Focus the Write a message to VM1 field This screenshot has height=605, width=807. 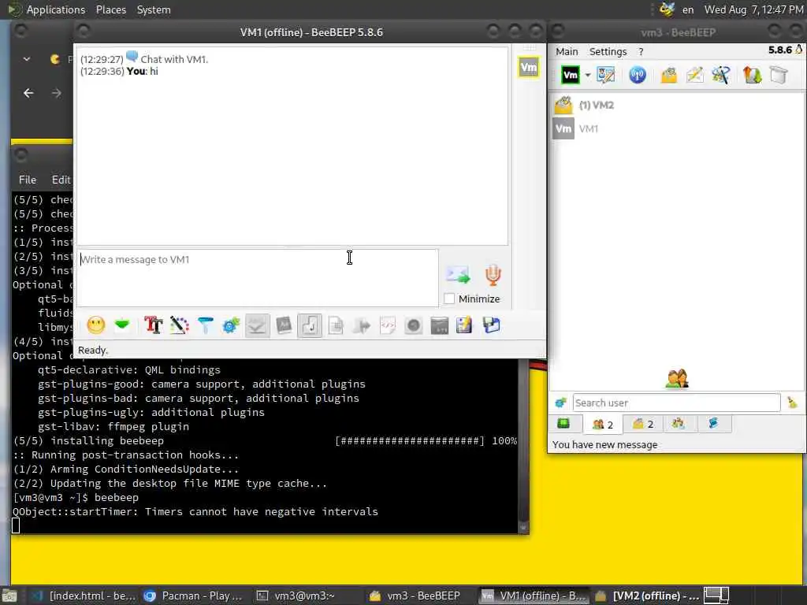point(258,278)
